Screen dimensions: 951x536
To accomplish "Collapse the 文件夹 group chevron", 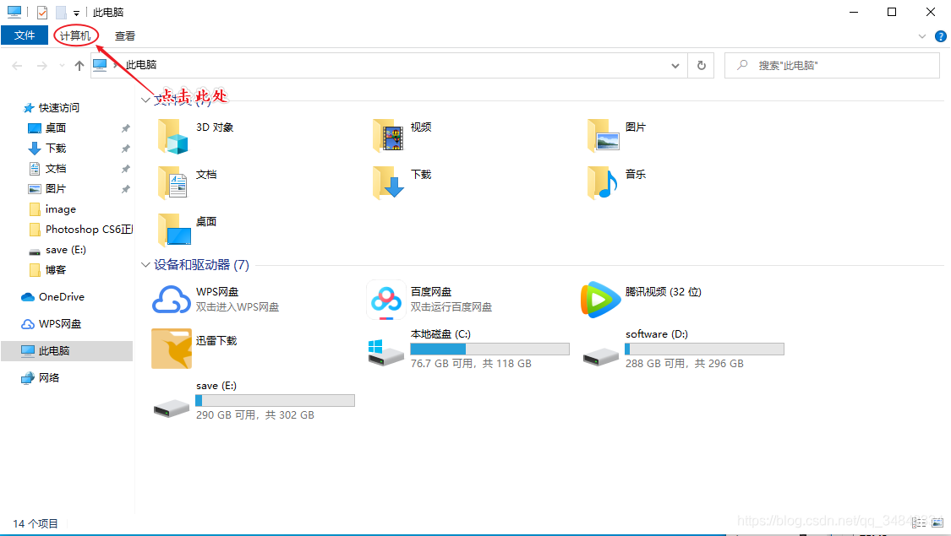I will pyautogui.click(x=145, y=100).
